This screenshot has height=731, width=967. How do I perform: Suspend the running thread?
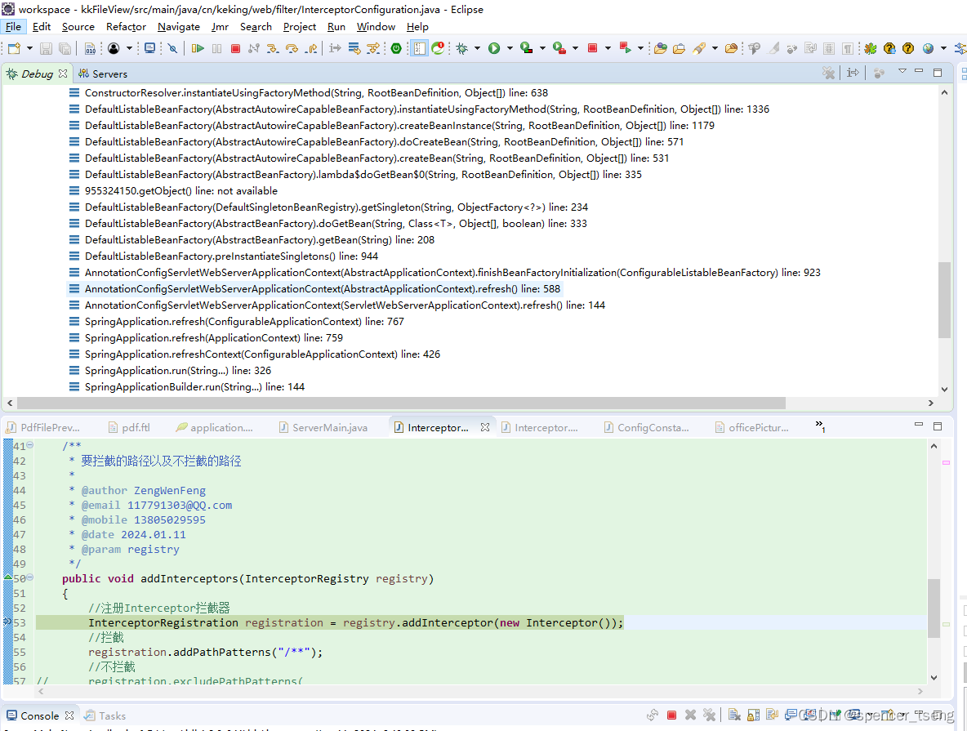[217, 47]
